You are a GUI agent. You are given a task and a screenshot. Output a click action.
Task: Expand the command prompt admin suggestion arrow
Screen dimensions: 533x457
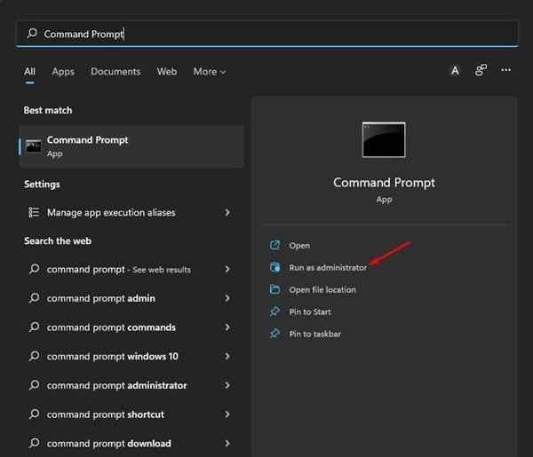click(x=227, y=298)
